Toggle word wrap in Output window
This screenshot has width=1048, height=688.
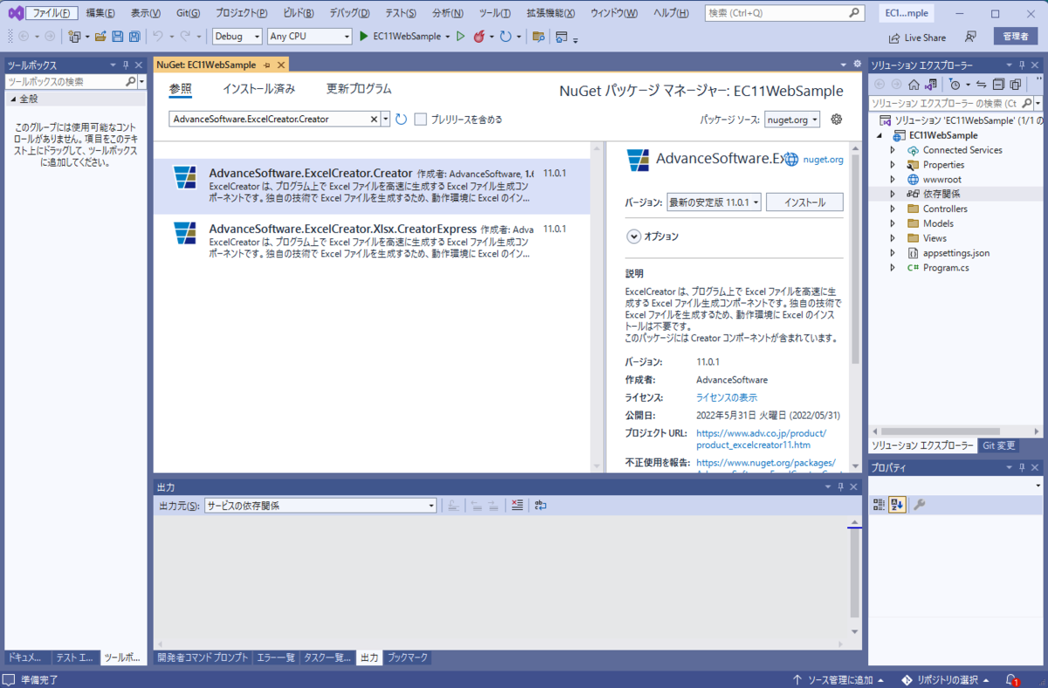click(541, 505)
